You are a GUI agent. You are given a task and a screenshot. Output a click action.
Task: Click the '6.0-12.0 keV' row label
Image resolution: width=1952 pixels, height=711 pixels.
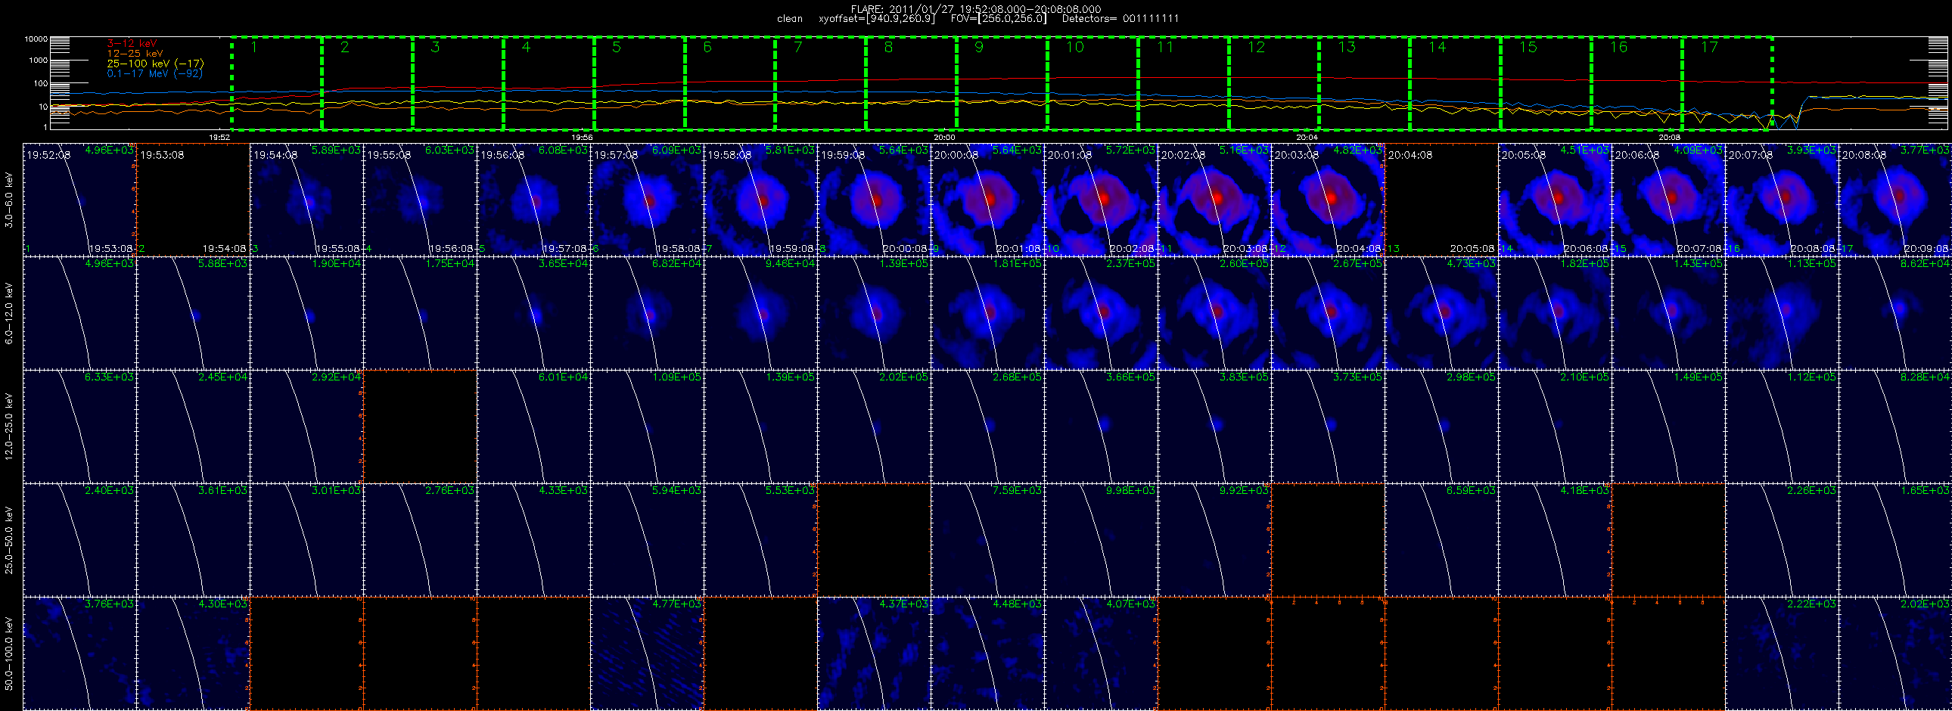(9, 313)
